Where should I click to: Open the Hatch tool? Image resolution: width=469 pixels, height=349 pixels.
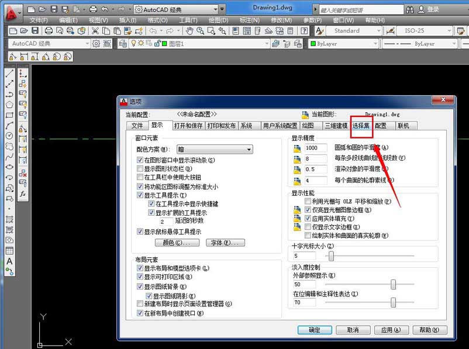pos(9,219)
